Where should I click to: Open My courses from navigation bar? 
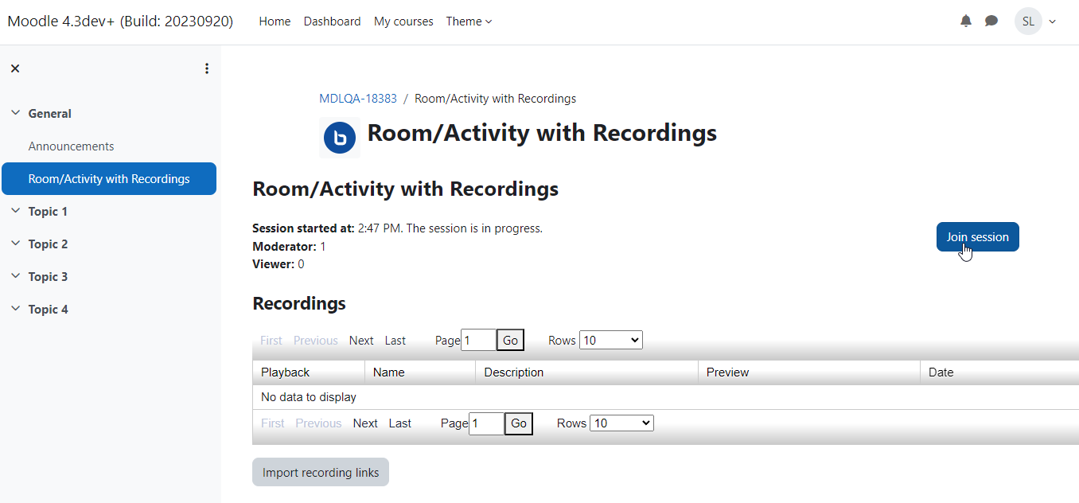pyautogui.click(x=403, y=21)
